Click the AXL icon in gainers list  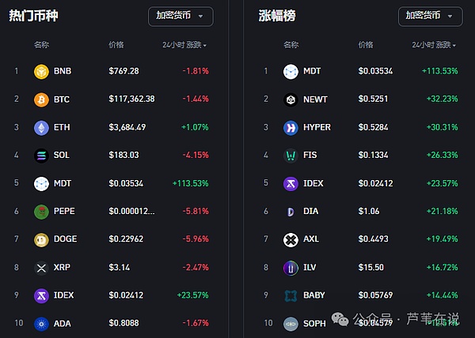coord(291,239)
